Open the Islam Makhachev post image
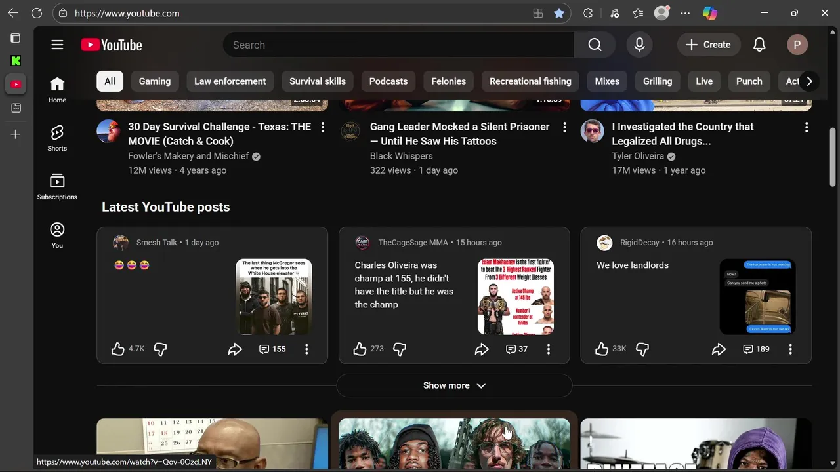 pos(516,296)
